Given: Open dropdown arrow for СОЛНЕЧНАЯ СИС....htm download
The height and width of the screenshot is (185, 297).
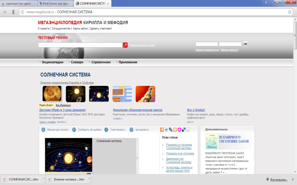Looking at the screenshot, I should (x=43, y=179).
